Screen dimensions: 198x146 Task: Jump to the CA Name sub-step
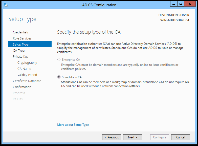pos(24,69)
